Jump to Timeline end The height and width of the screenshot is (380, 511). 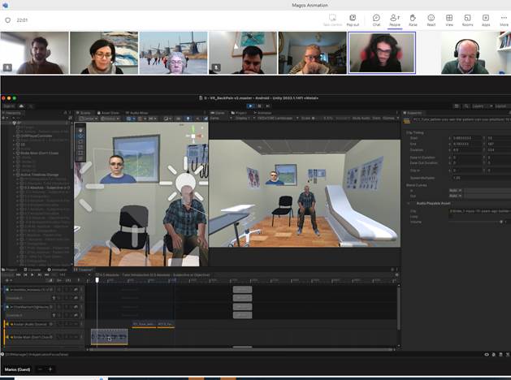point(46,274)
